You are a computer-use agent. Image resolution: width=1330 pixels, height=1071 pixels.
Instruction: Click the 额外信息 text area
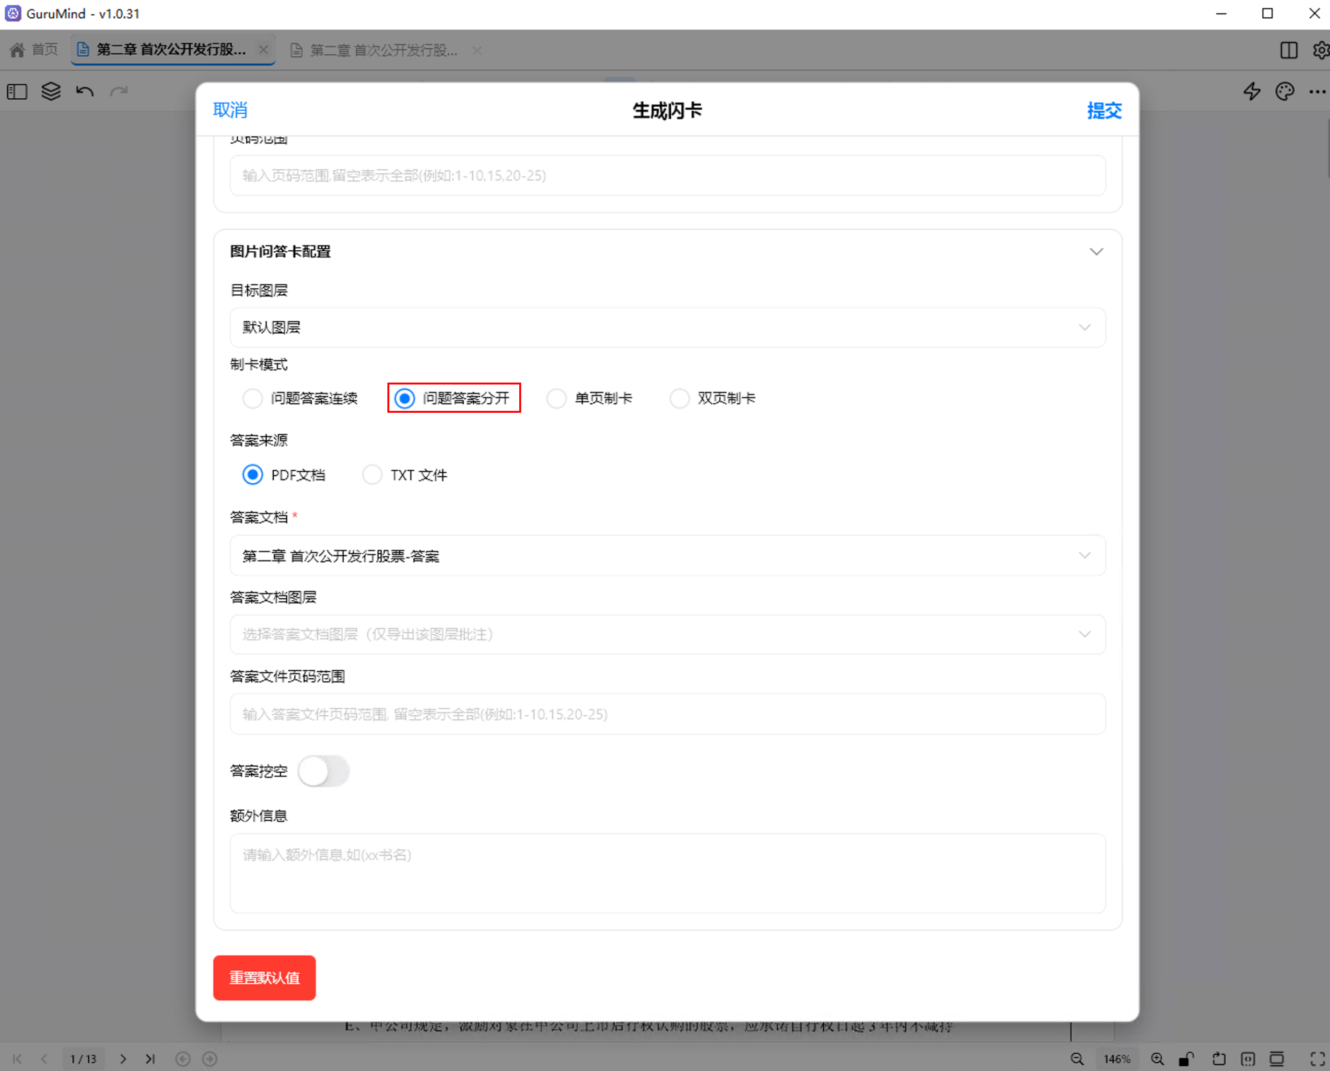[x=667, y=873]
